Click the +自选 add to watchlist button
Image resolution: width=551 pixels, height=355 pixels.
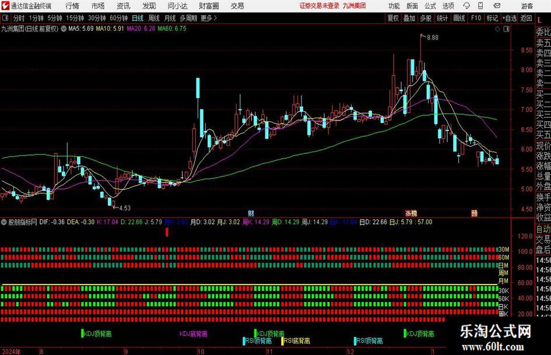point(509,18)
